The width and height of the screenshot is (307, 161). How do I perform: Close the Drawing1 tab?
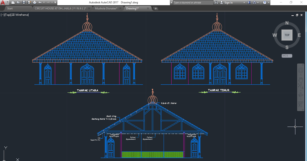[148, 8]
